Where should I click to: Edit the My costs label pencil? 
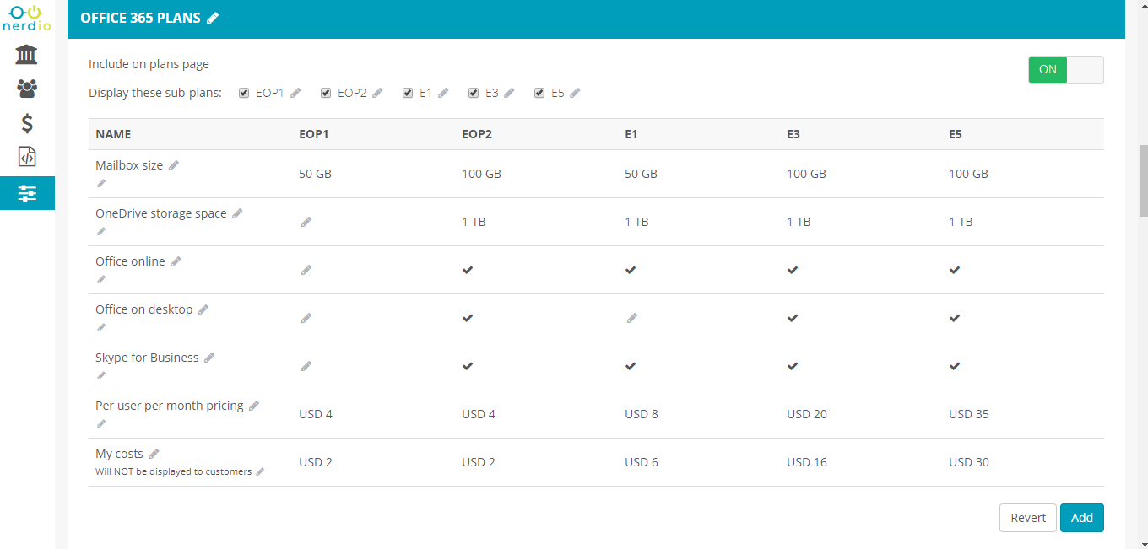(x=154, y=455)
